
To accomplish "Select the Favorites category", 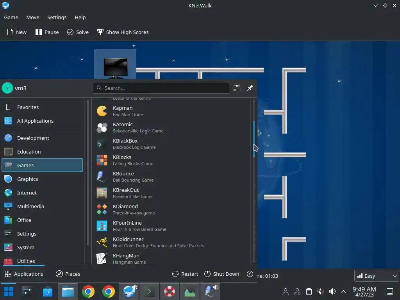I will (x=42, y=107).
